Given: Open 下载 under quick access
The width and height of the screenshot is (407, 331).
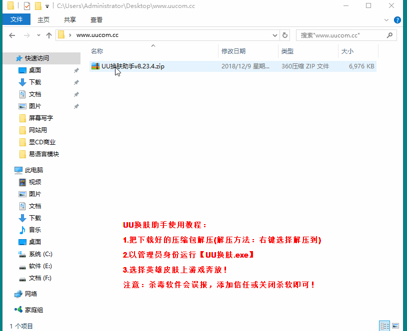Looking at the screenshot, I should pos(35,82).
